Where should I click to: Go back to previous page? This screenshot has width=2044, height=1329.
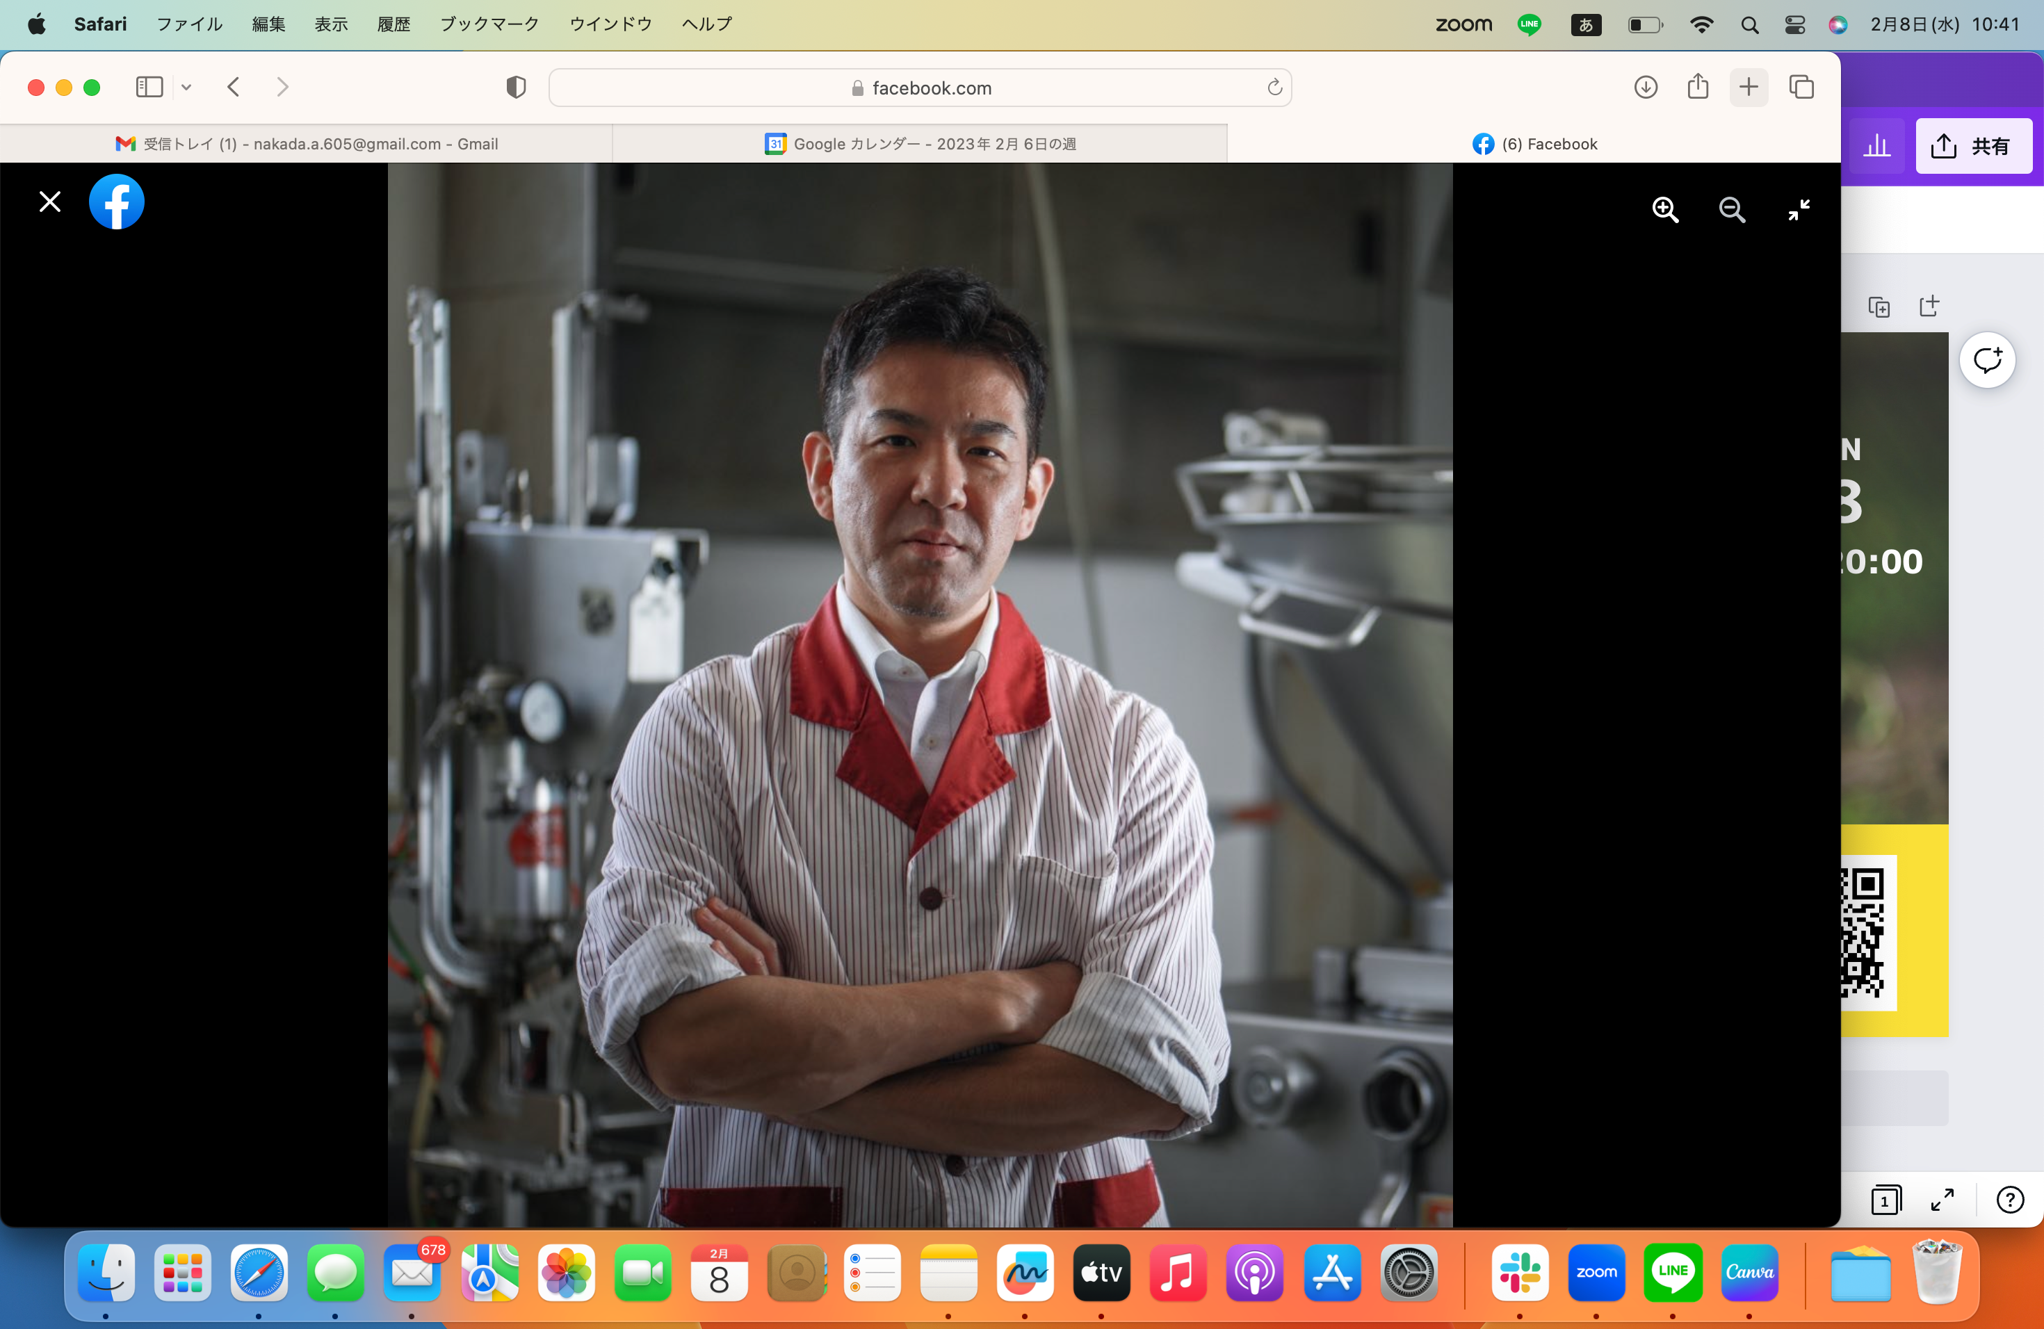click(234, 88)
